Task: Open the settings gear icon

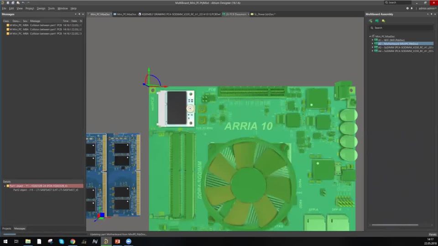Action: [407, 8]
